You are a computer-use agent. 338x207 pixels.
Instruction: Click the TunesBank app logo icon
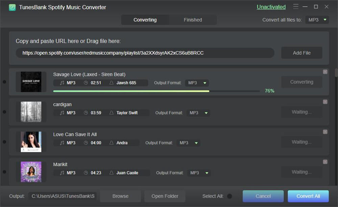coord(12,7)
